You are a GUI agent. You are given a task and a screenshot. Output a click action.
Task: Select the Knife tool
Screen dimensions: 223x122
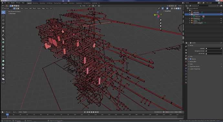3,57
